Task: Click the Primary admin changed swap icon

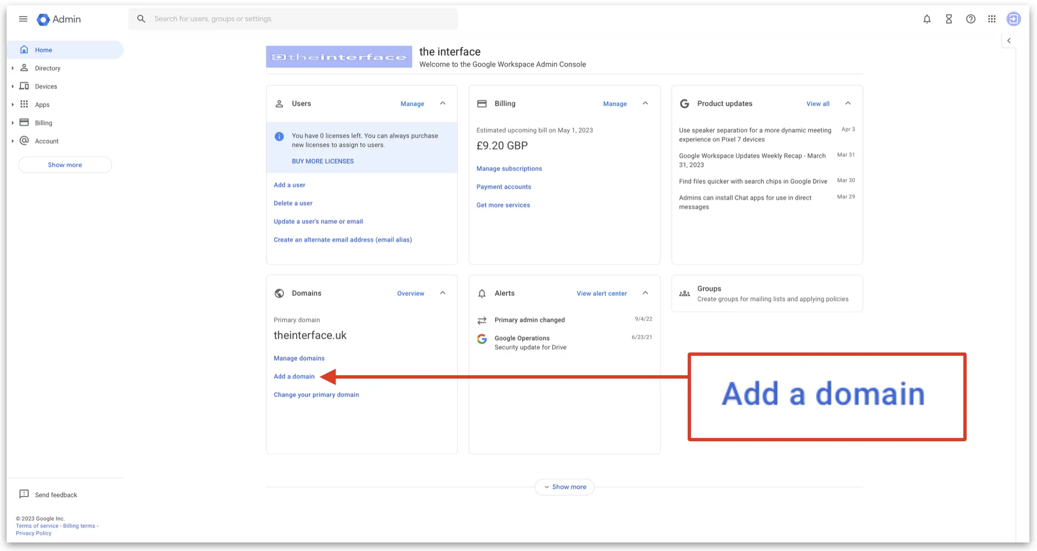Action: click(x=482, y=320)
